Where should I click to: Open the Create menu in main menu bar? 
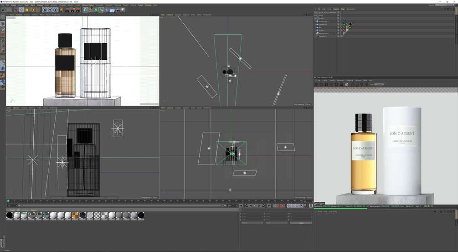13,5
